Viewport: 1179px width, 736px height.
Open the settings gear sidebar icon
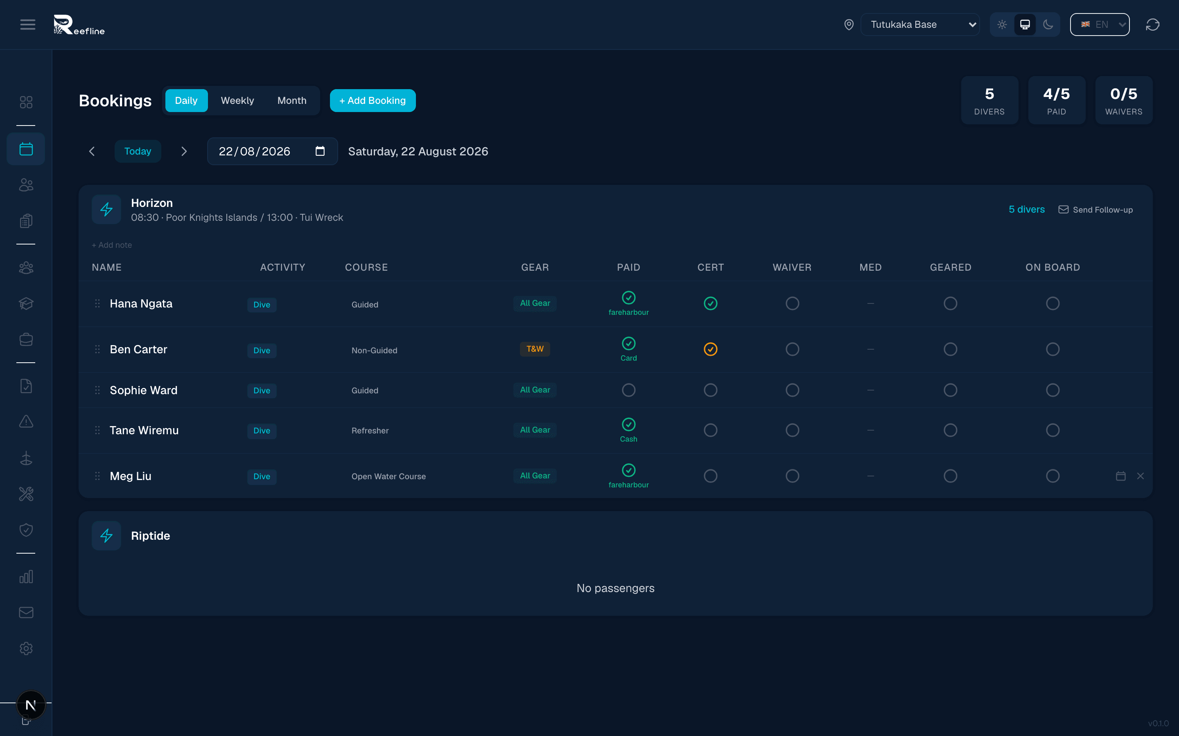(x=26, y=648)
